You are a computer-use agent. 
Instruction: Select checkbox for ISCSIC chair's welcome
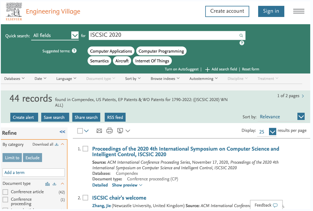[85, 198]
